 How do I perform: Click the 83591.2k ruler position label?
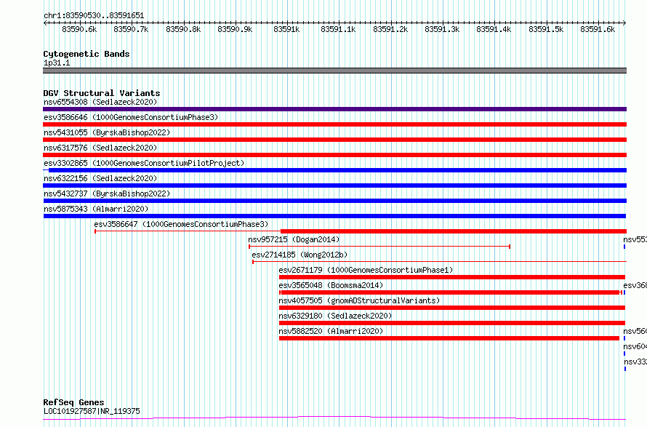[x=390, y=29]
